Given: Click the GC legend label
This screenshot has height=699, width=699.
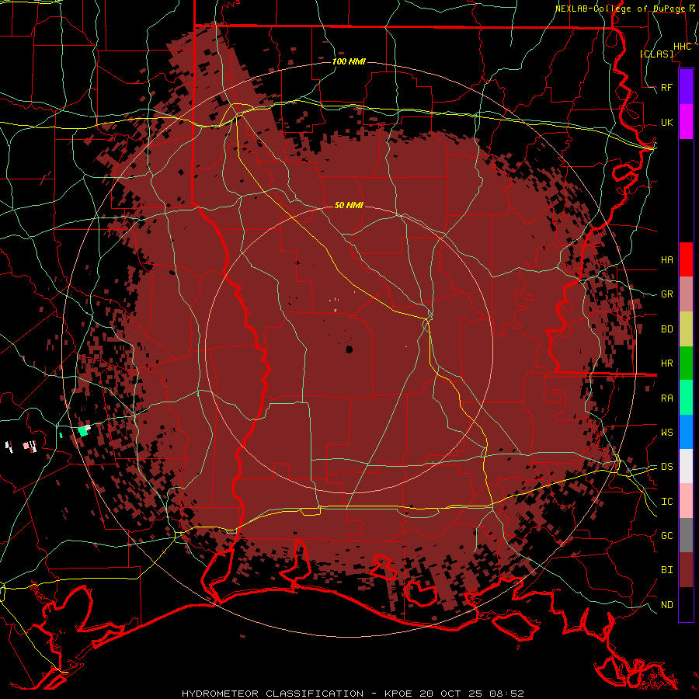Looking at the screenshot, I should point(666,535).
